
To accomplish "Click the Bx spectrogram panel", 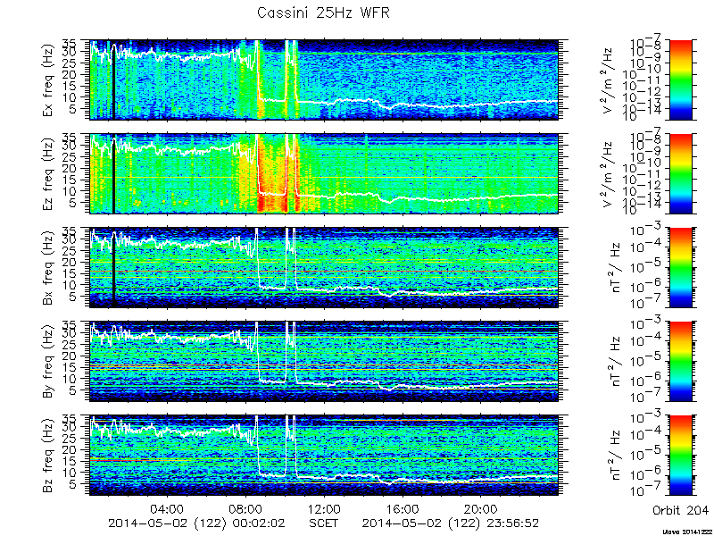I will (x=324, y=267).
